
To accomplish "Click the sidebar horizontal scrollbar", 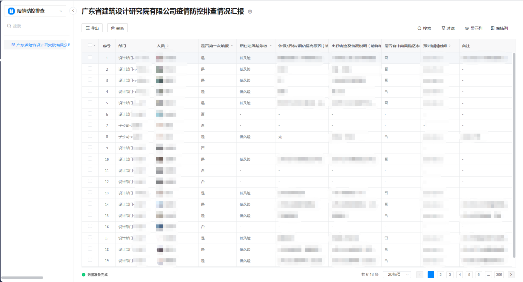I will point(22,277).
